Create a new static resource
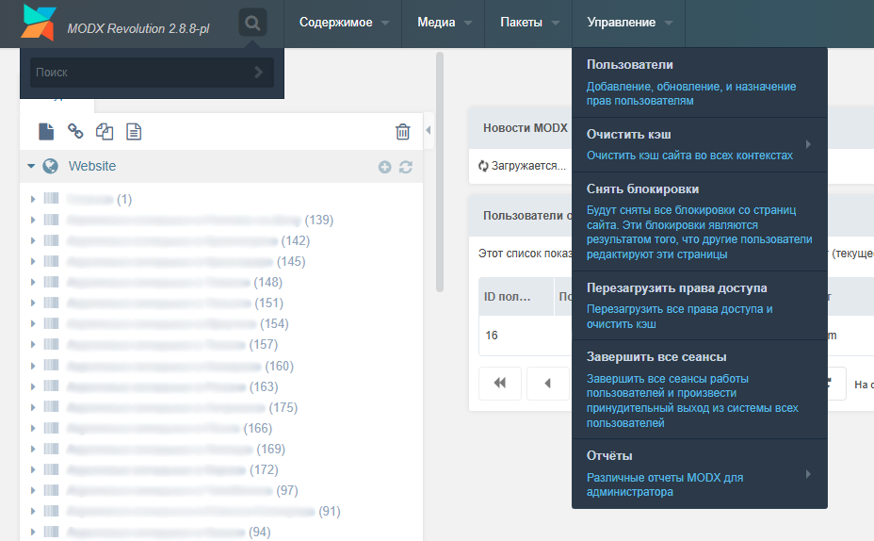 (x=134, y=132)
